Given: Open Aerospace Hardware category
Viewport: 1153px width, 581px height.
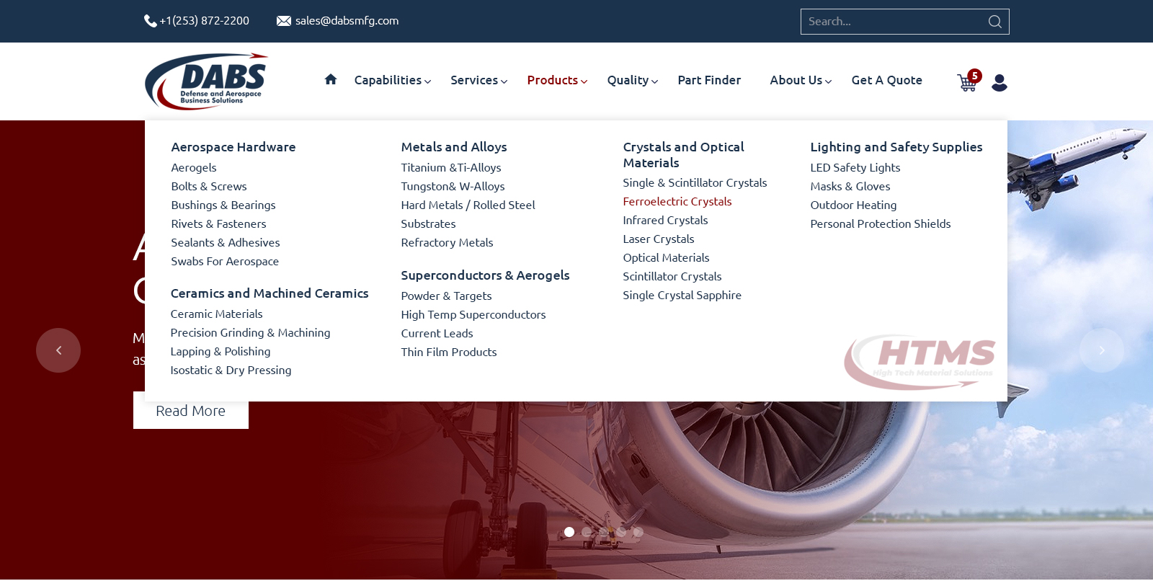Looking at the screenshot, I should [x=233, y=147].
